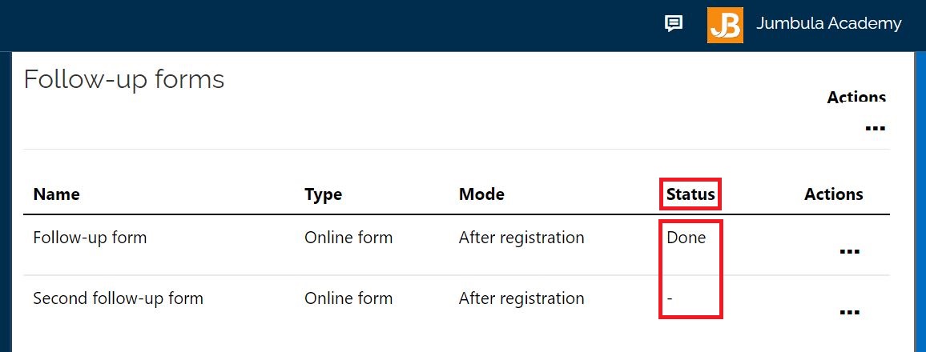This screenshot has width=926, height=352.
Task: Open actions menu for Second follow-up form
Action: coord(849,312)
